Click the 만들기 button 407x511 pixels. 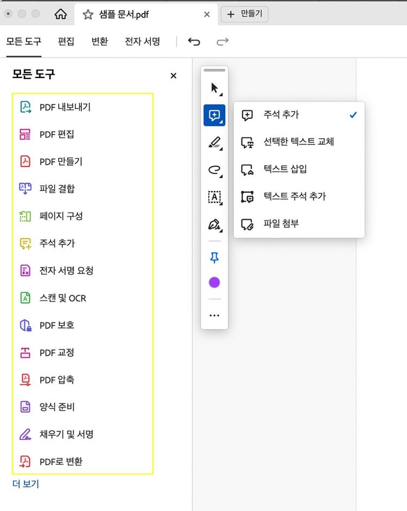tap(244, 14)
